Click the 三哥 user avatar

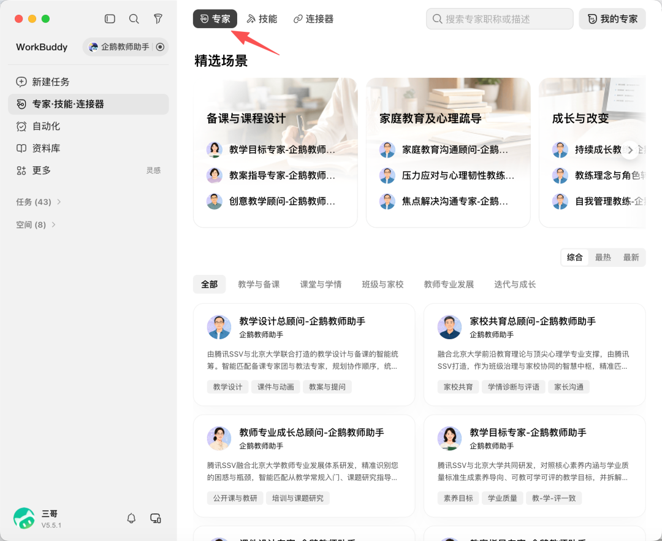pyautogui.click(x=24, y=518)
